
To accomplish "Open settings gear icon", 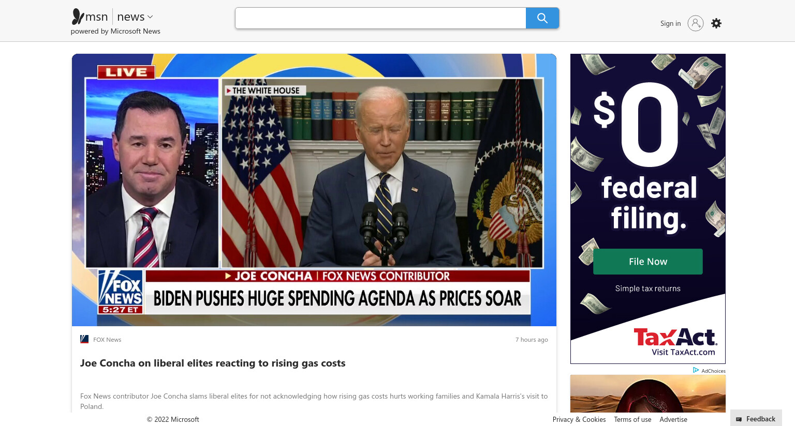I will pos(716,23).
